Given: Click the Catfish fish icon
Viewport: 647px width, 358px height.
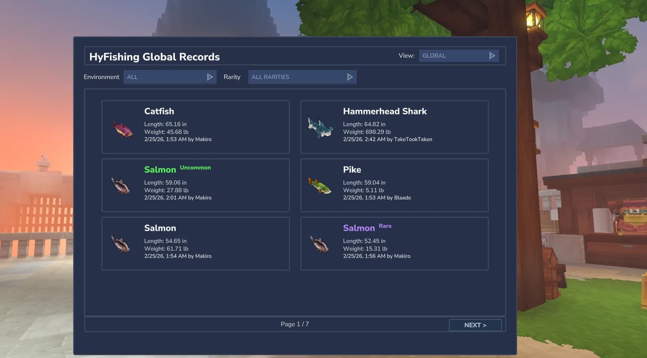Looking at the screenshot, I should pyautogui.click(x=123, y=129).
